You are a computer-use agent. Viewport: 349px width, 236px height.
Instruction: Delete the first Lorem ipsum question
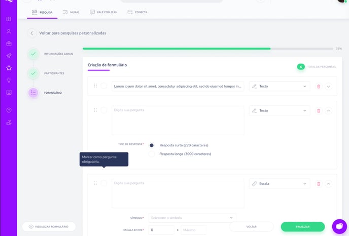coord(319,87)
